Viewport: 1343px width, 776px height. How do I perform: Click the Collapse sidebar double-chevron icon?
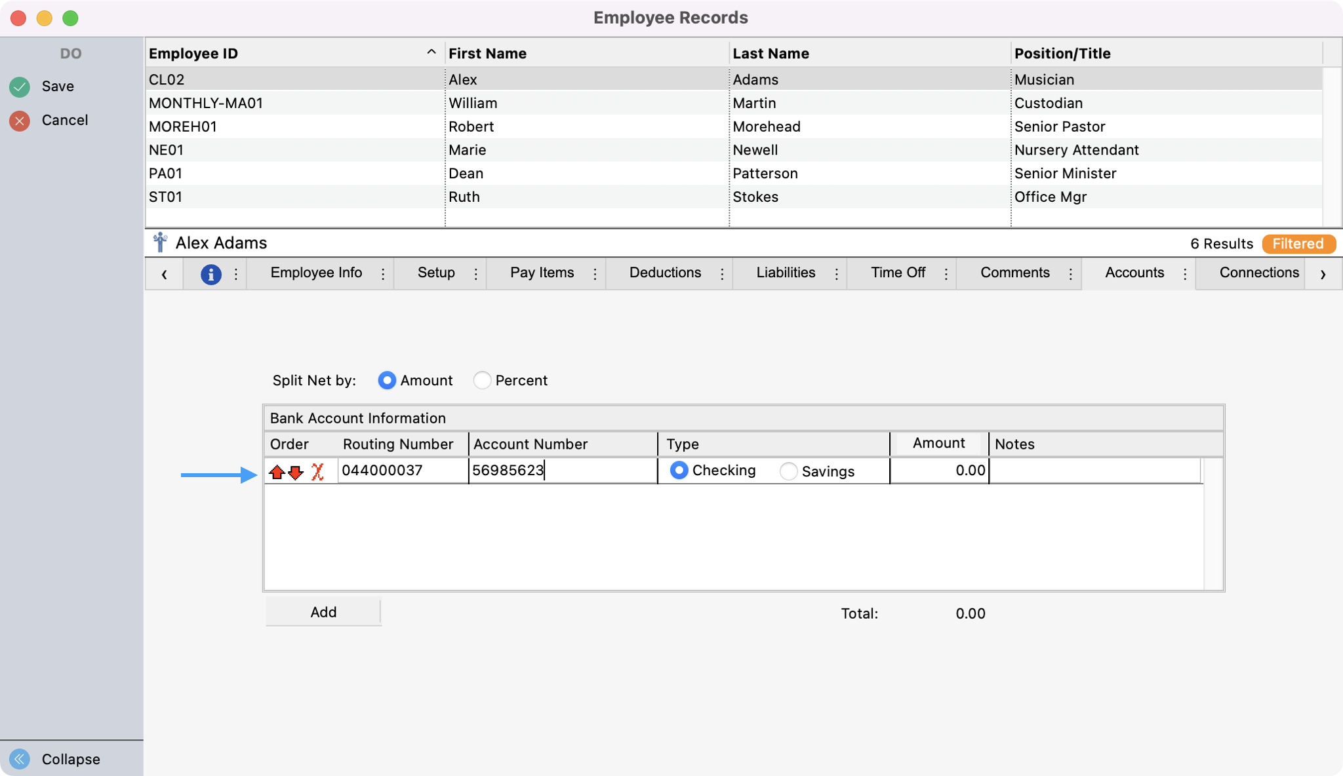coord(20,759)
